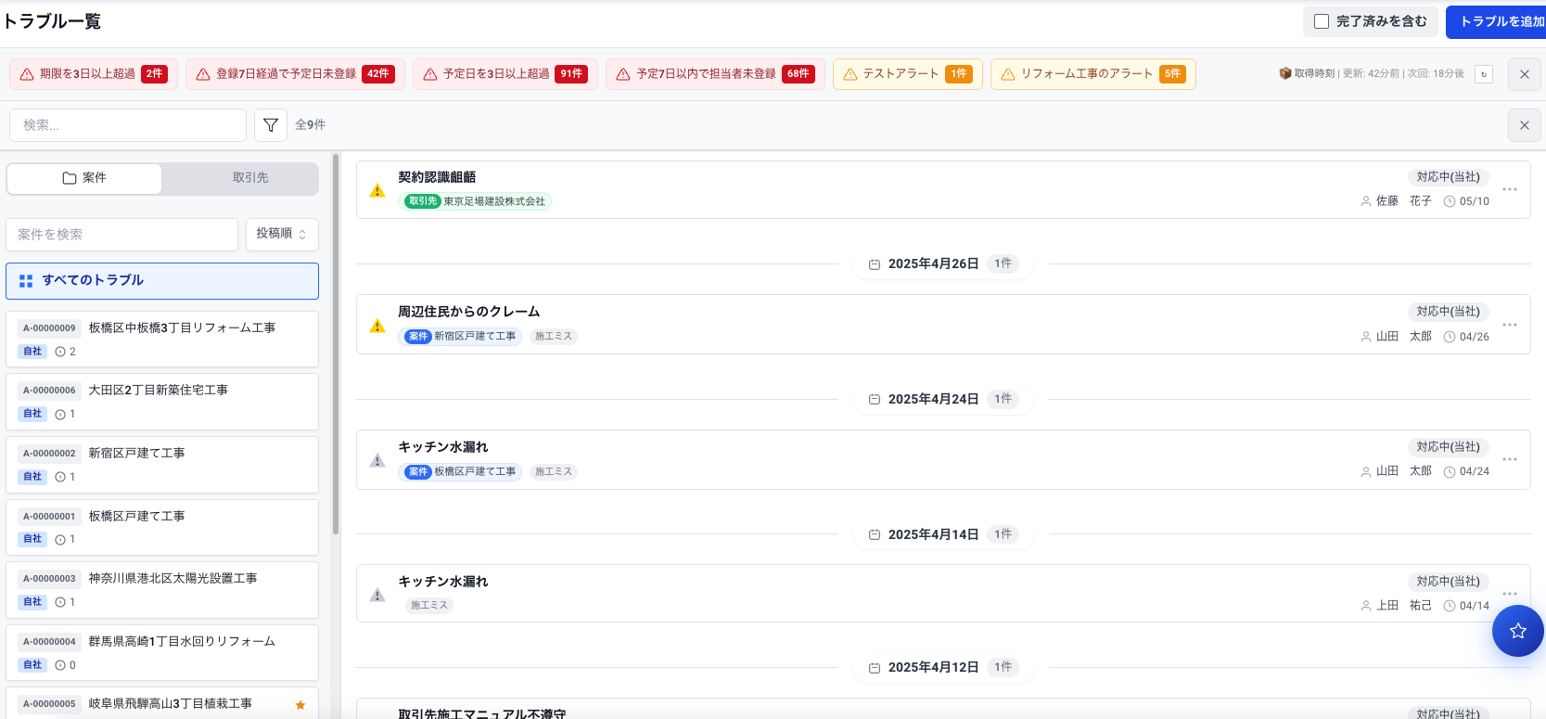Click the floating blue star button

tap(1517, 631)
